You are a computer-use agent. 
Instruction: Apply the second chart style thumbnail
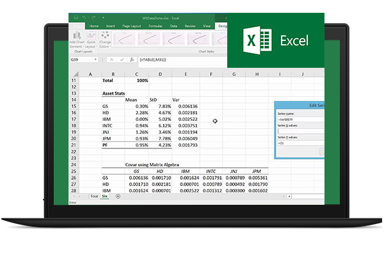(x=148, y=38)
